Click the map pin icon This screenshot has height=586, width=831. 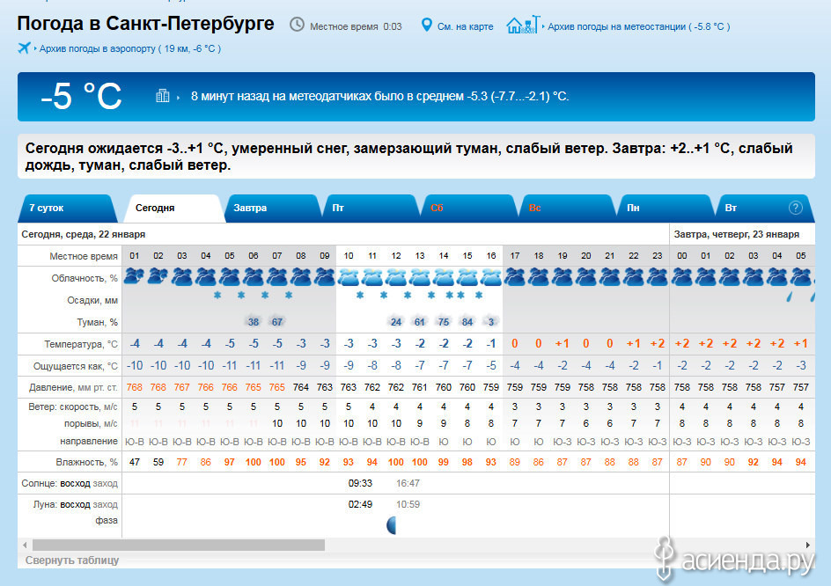pyautogui.click(x=426, y=25)
